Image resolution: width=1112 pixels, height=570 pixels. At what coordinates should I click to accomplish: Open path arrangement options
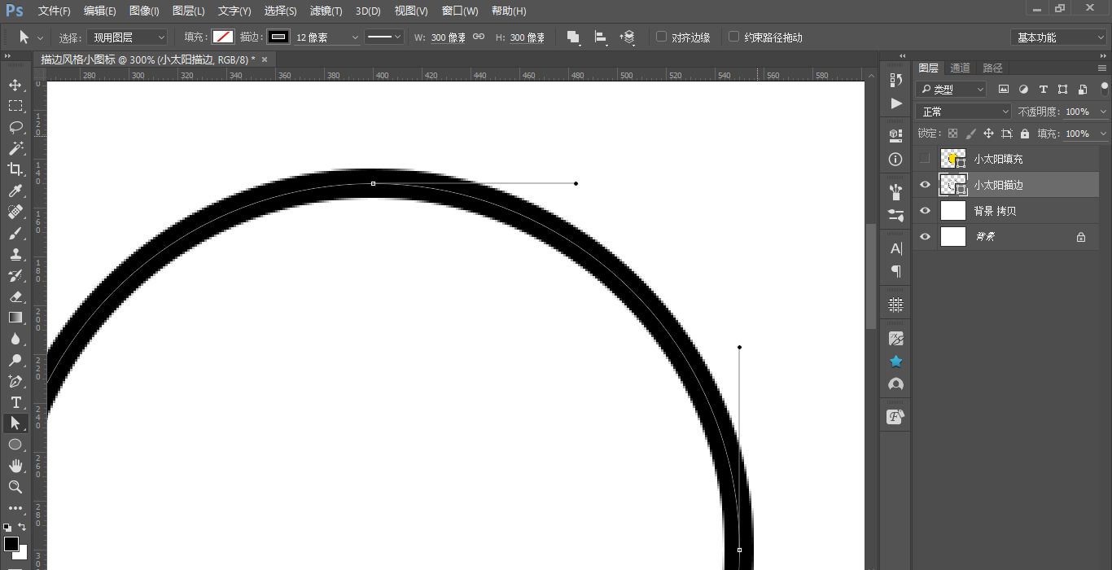click(627, 37)
